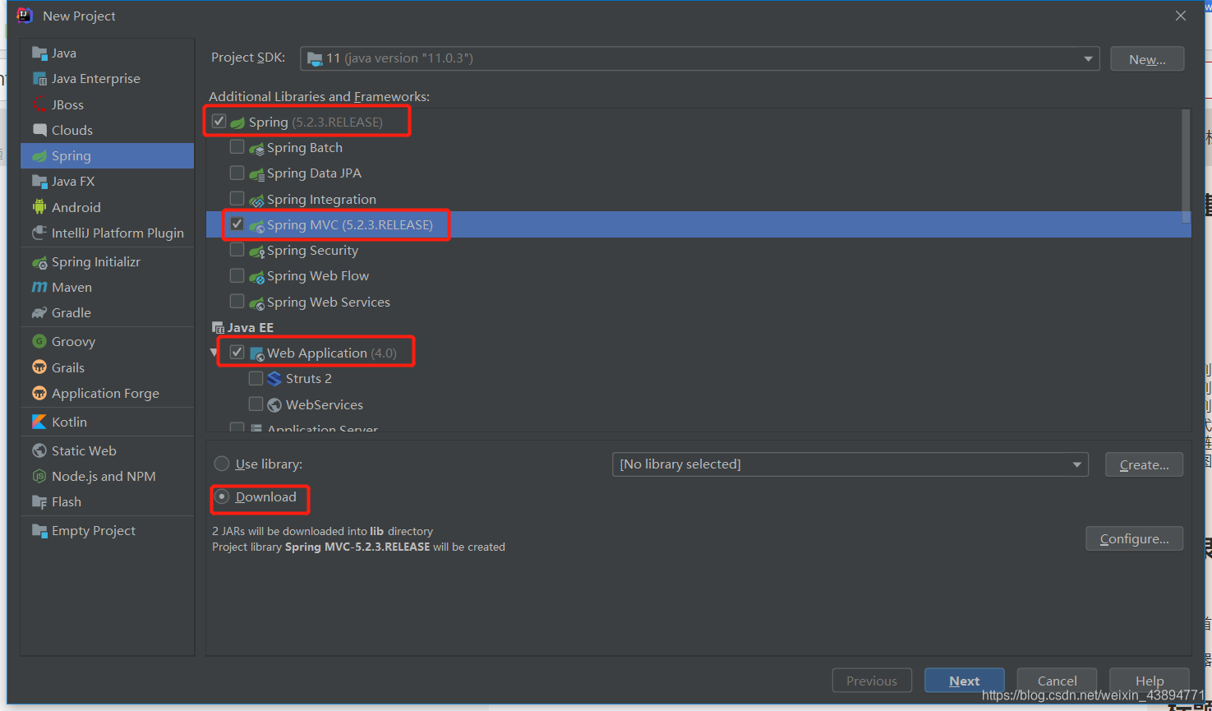Select the JBoss icon in sidebar
The width and height of the screenshot is (1212, 711).
click(x=39, y=104)
